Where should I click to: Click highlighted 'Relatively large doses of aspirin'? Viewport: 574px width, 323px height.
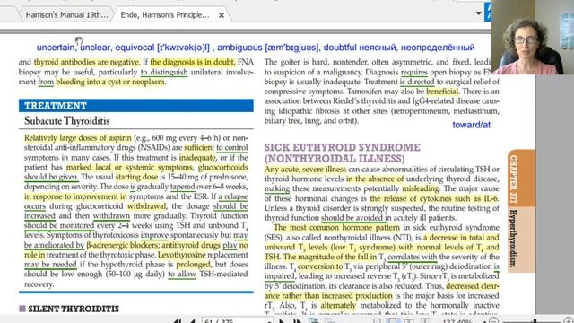pyautogui.click(x=78, y=138)
